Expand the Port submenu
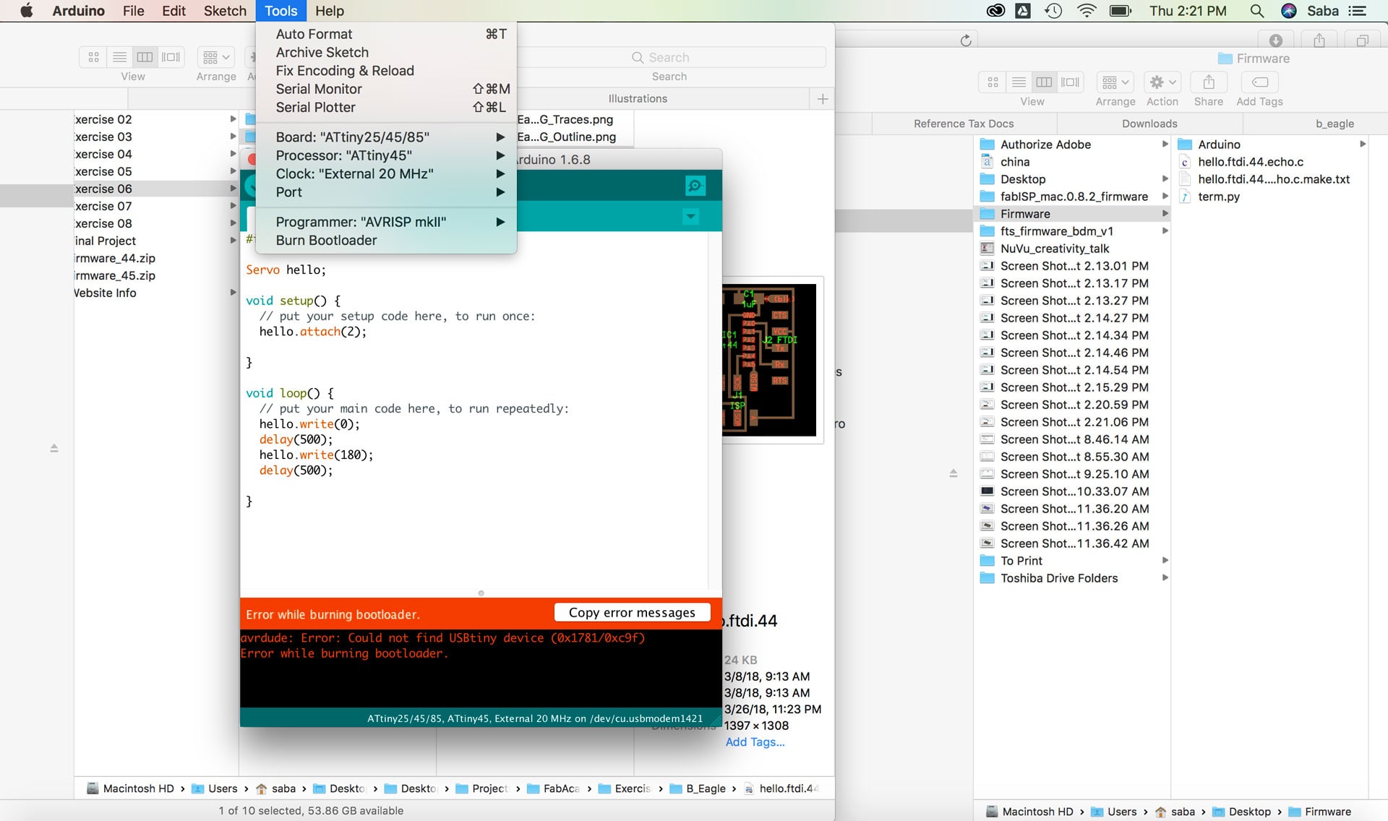Viewport: 1388px width, 821px height. [386, 192]
